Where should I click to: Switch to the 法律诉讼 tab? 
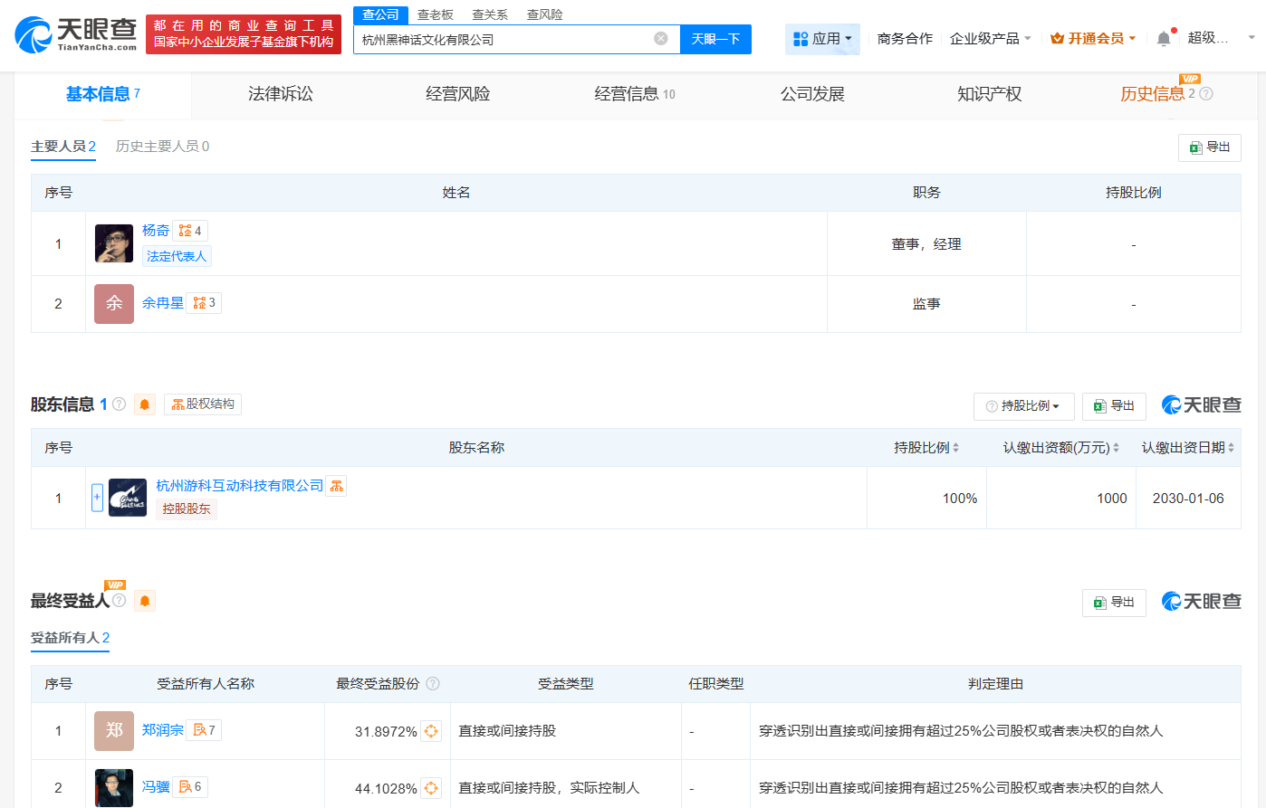click(278, 93)
